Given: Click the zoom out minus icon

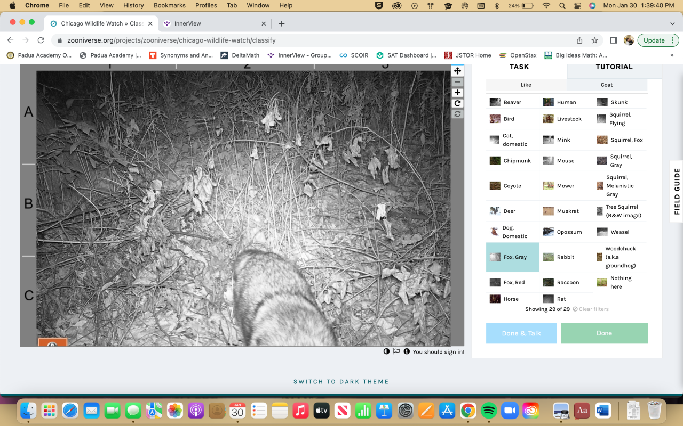Looking at the screenshot, I should pos(457,82).
